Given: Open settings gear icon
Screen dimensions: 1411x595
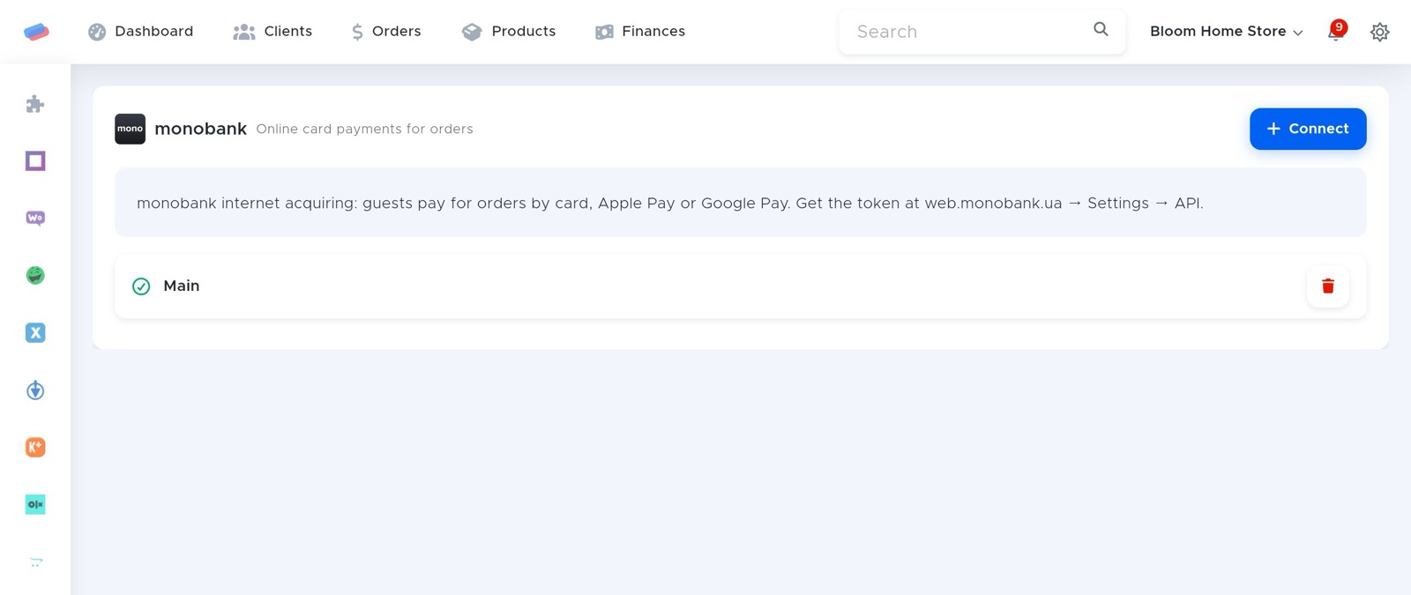Looking at the screenshot, I should pyautogui.click(x=1380, y=32).
